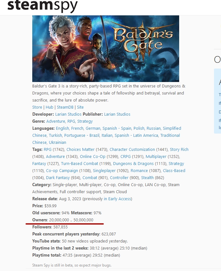The image size is (221, 271).
Task: Open the Site link
Action: pos(80,107)
